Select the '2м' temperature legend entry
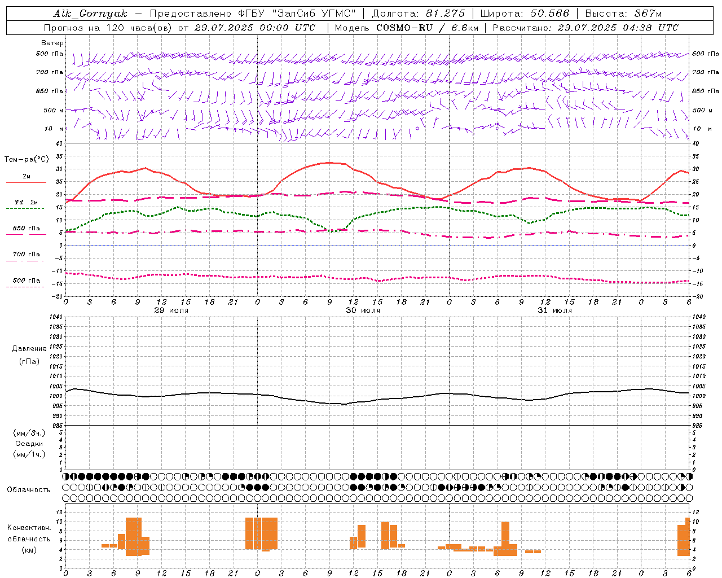722x578 pixels. 27,177
